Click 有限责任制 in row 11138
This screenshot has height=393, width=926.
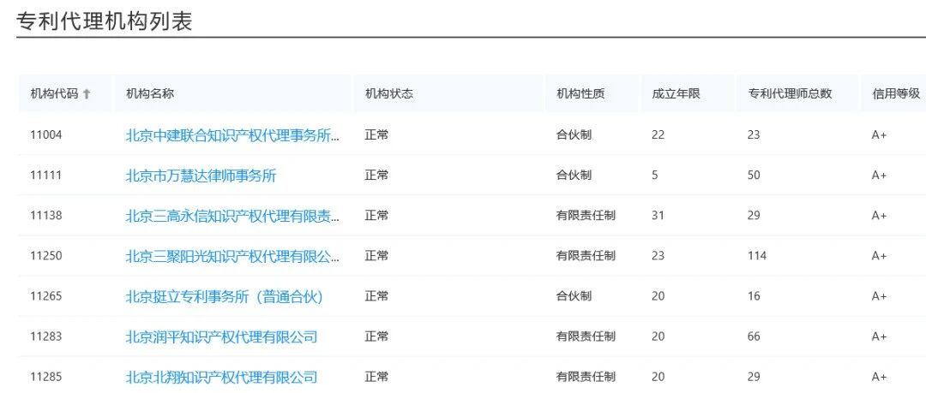pyautogui.click(x=586, y=216)
